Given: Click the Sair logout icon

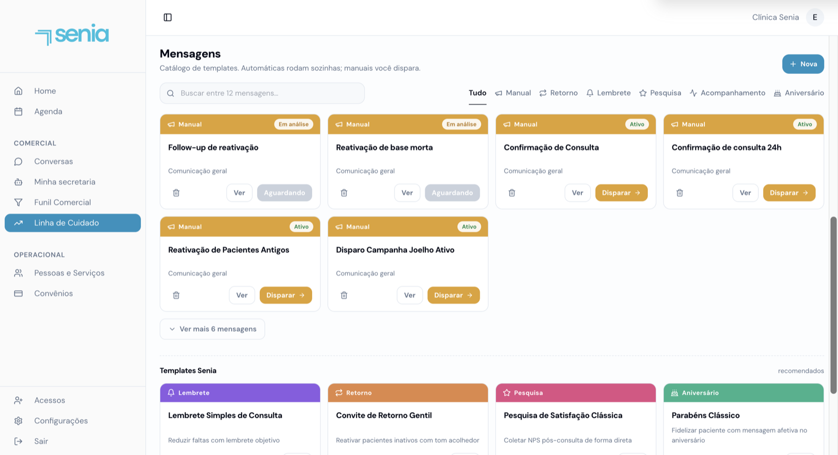Looking at the screenshot, I should (x=18, y=441).
